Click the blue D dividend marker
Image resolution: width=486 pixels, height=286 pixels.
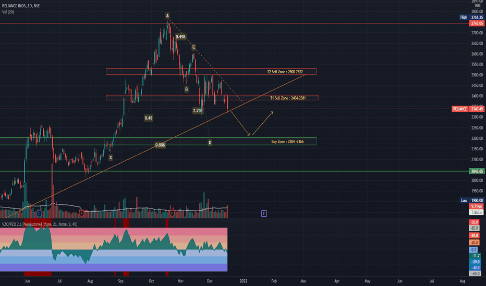(39, 213)
